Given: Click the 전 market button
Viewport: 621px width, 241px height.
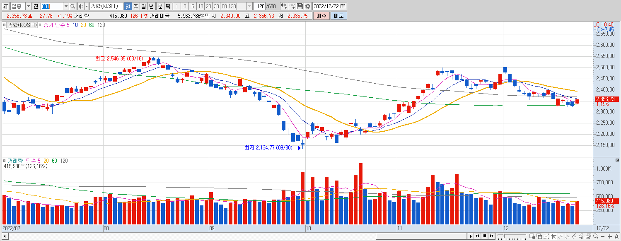Looking at the screenshot, I should point(36,6).
